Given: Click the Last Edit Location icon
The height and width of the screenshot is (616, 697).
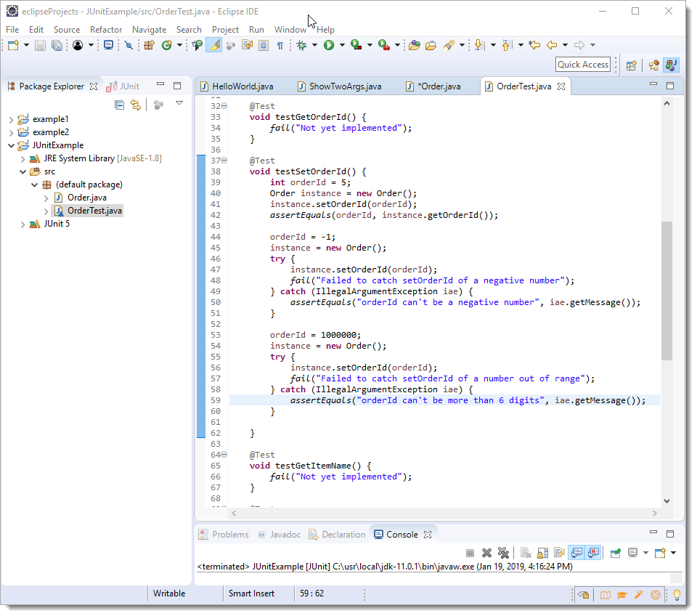Looking at the screenshot, I should click(534, 45).
